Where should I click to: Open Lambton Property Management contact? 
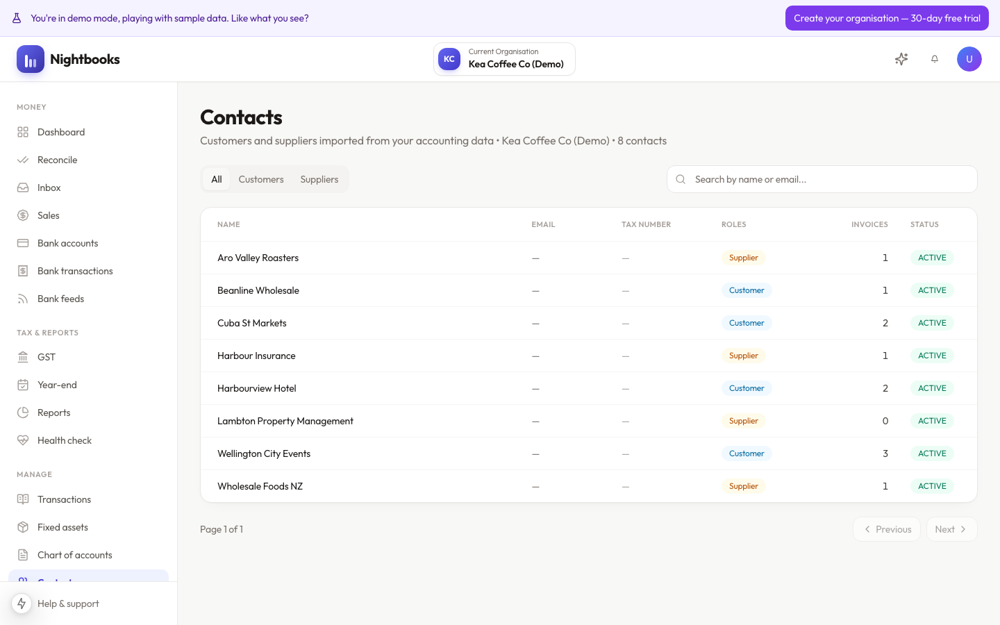(589, 421)
